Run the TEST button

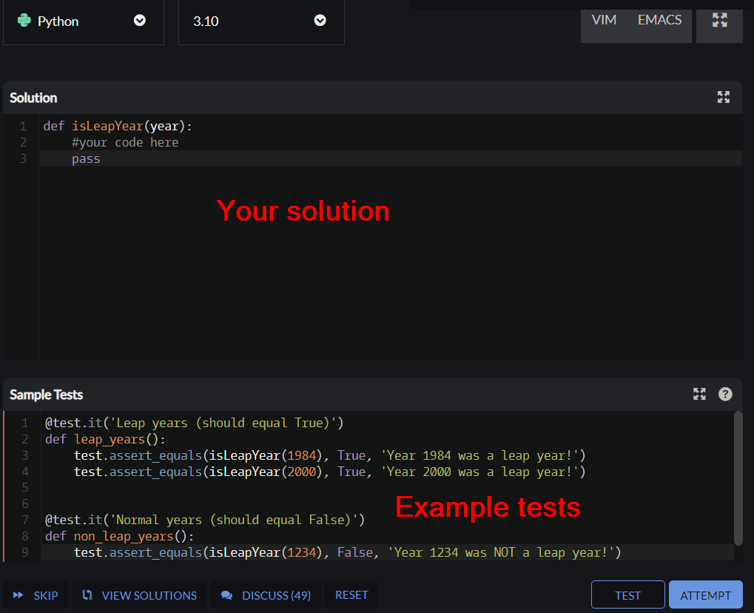click(x=627, y=594)
